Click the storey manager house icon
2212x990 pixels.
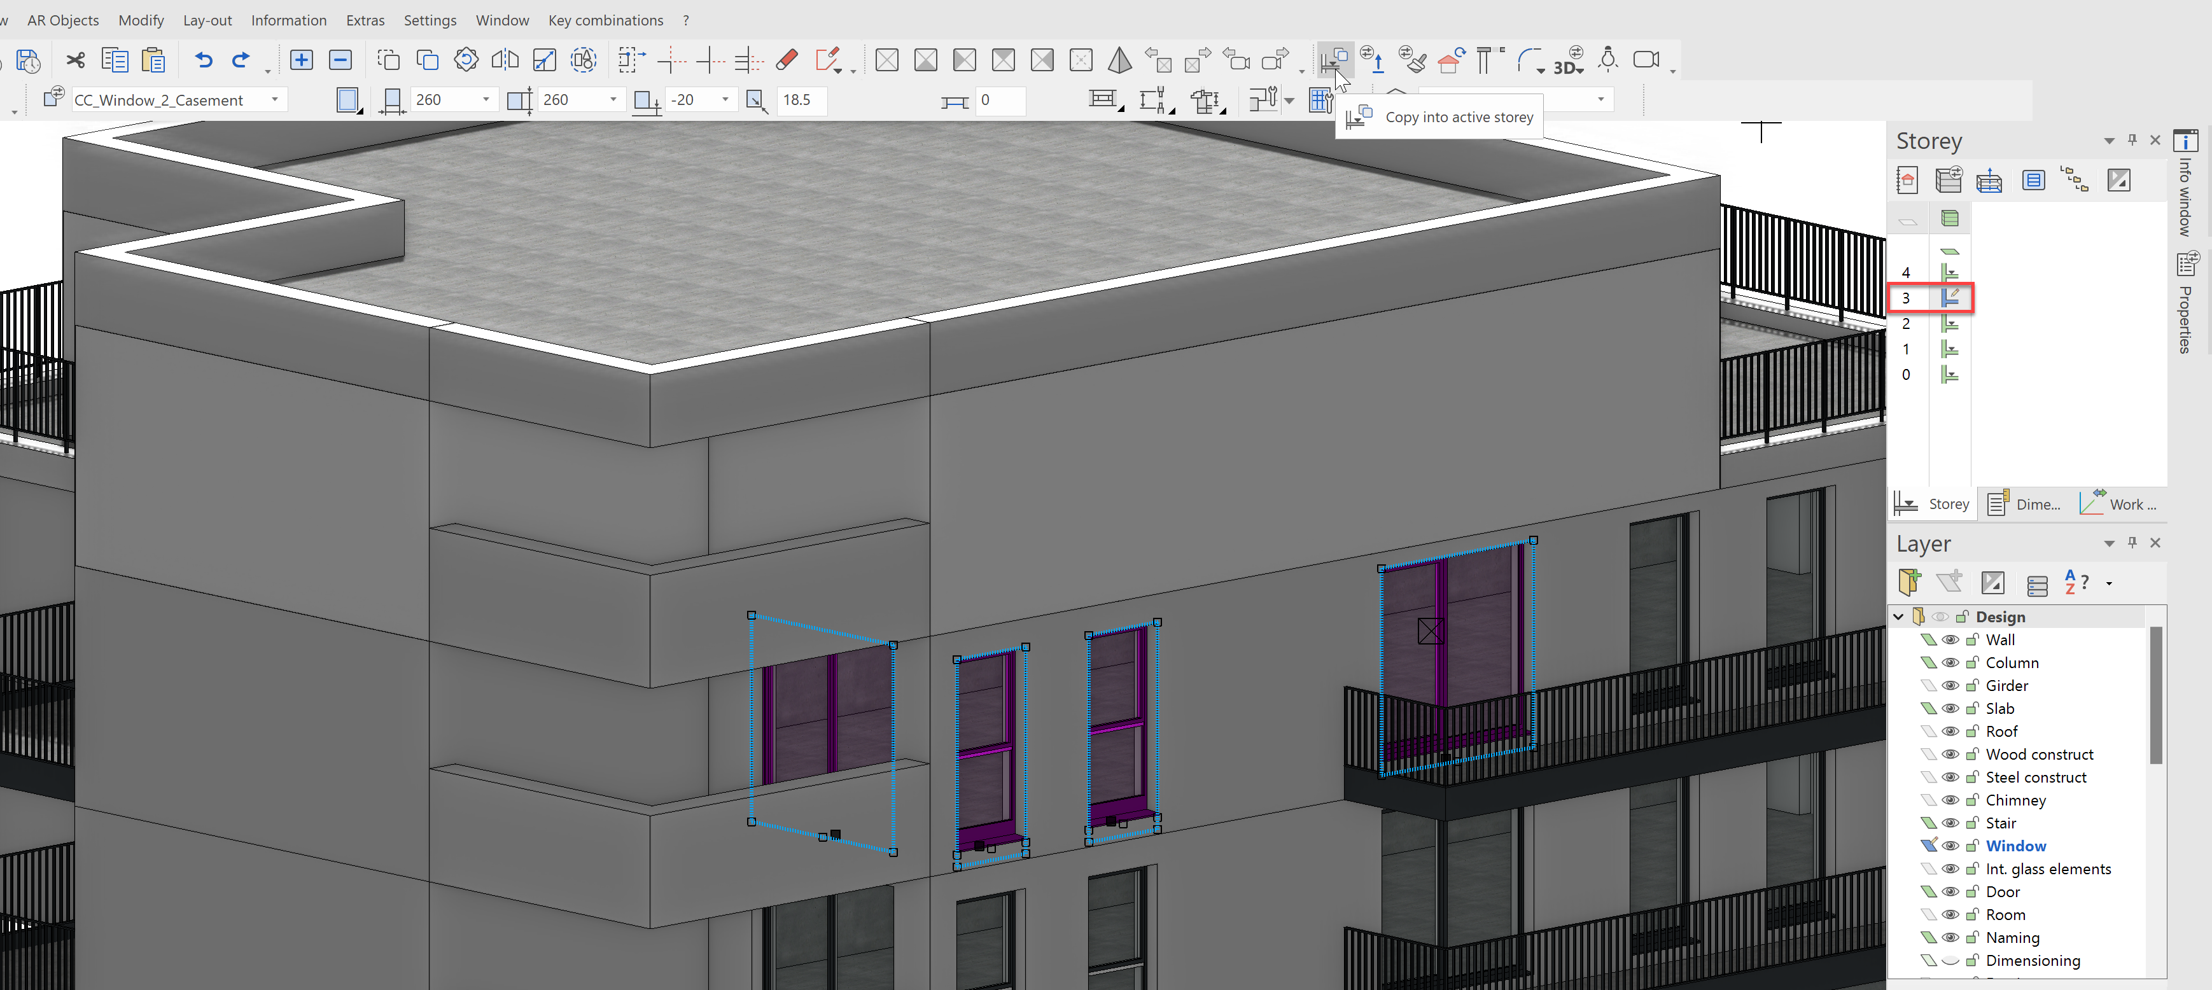pyautogui.click(x=1907, y=180)
